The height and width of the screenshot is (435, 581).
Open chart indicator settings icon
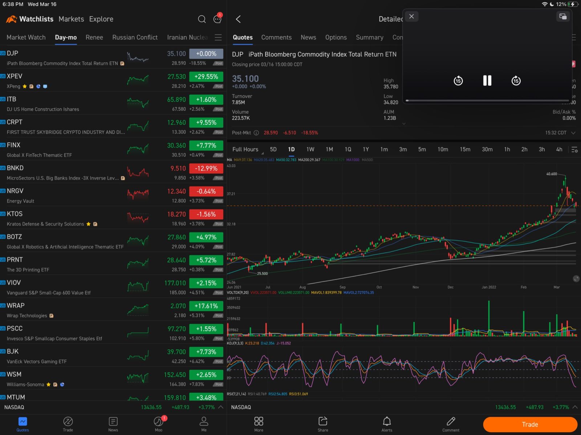coord(574,149)
